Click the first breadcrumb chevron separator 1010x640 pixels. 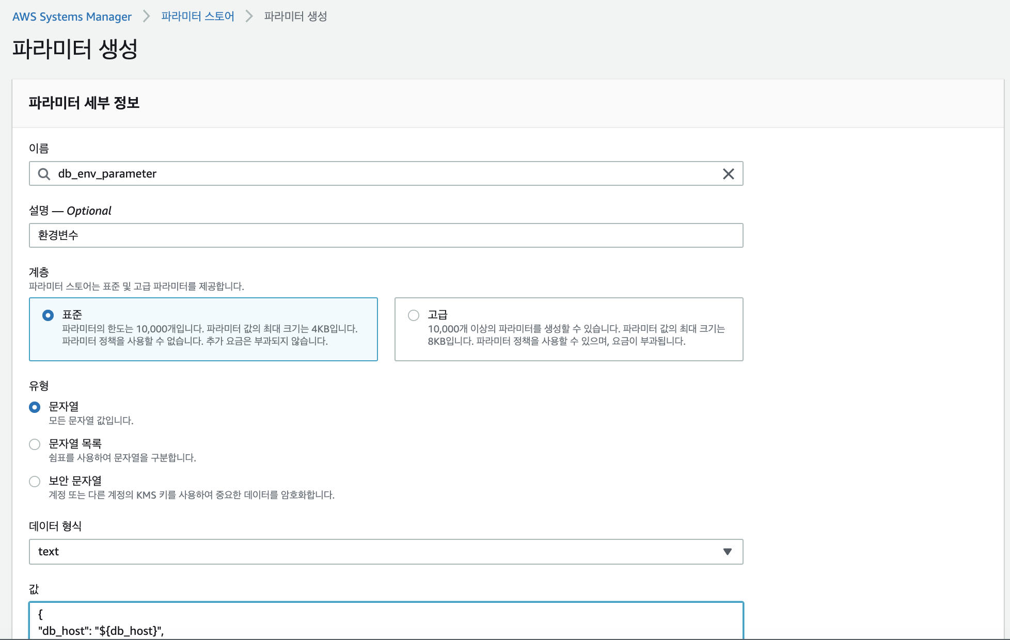(147, 17)
